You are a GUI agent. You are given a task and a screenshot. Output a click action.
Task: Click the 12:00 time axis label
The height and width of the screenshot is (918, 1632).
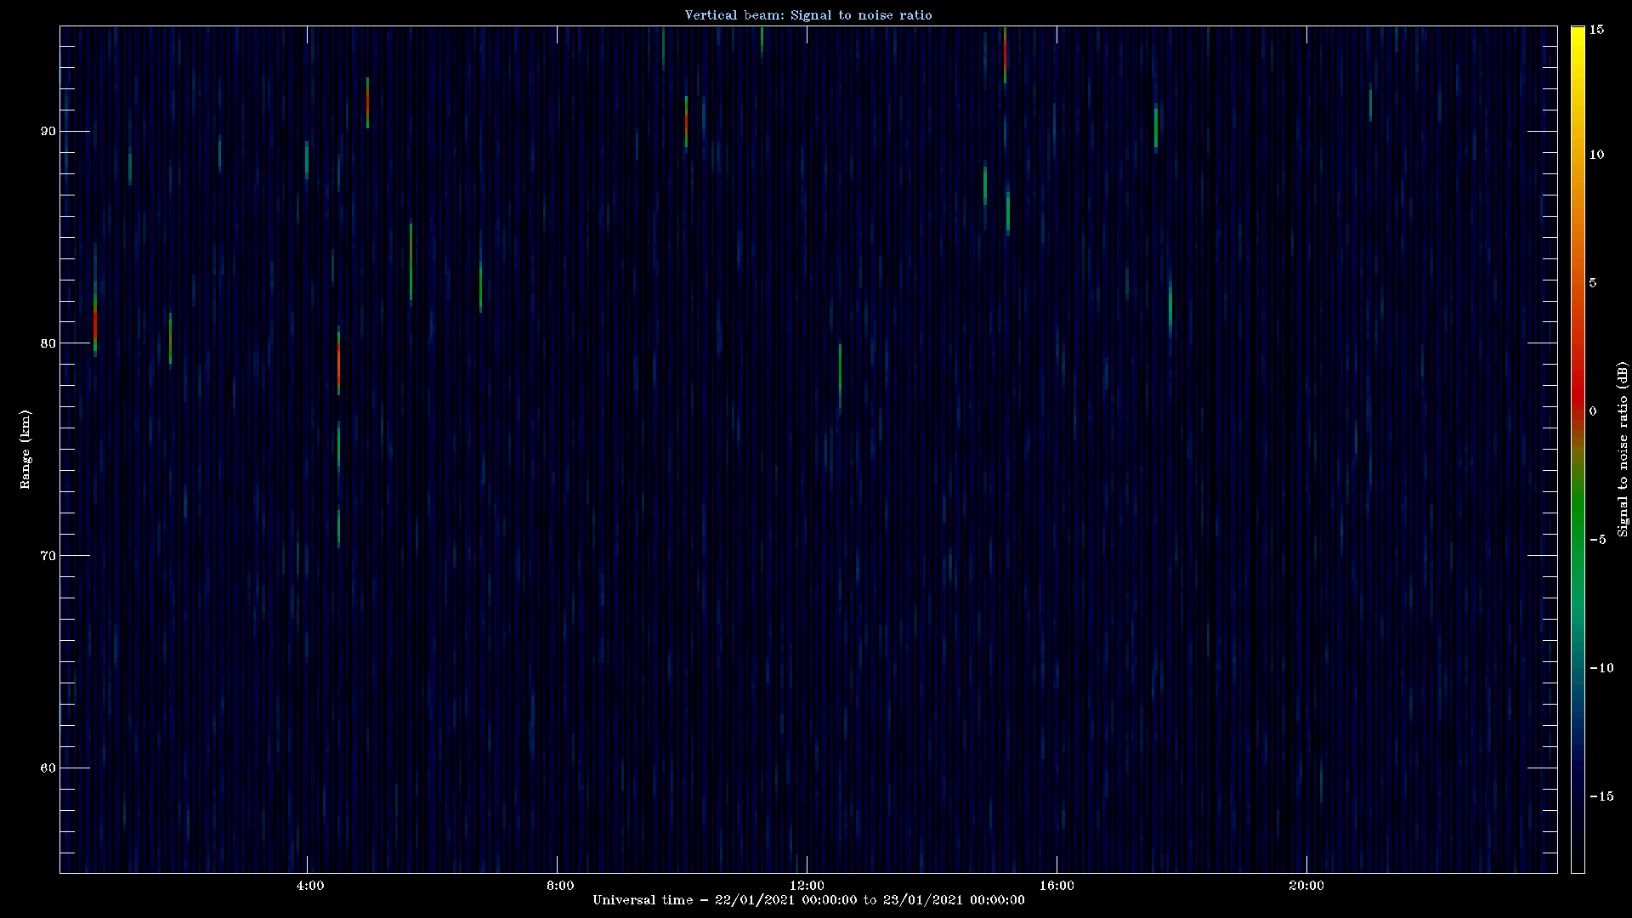coord(806,886)
